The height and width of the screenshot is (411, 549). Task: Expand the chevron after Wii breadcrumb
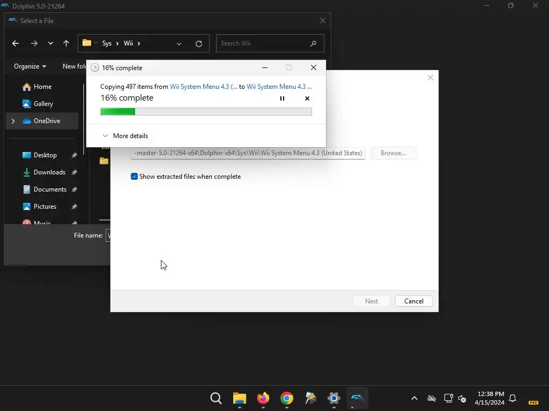[139, 43]
